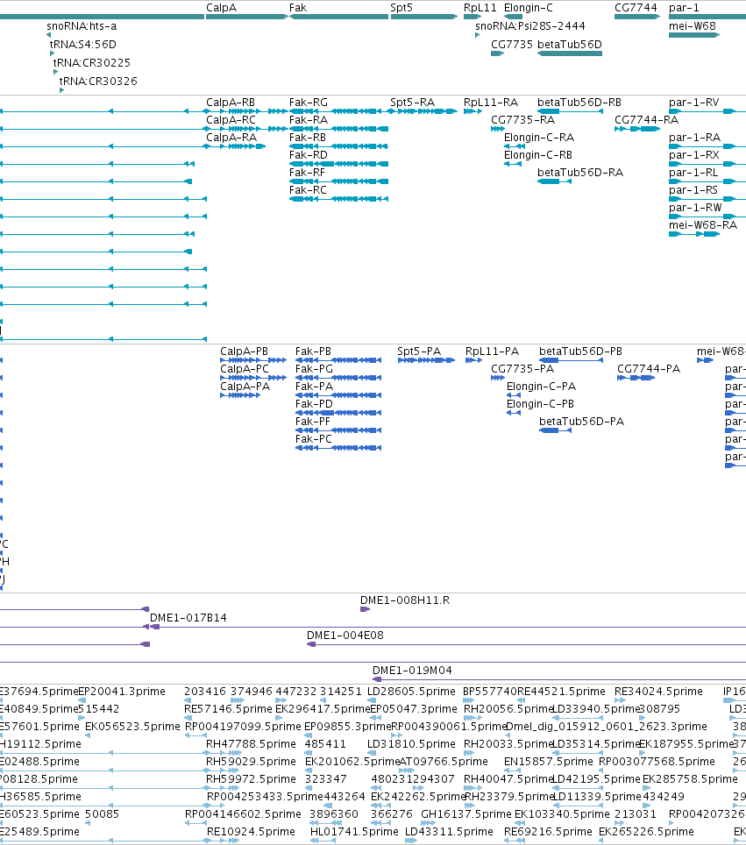This screenshot has height=845, width=746.
Task: Click the betaTub56D-RB transcript
Action: [x=570, y=111]
